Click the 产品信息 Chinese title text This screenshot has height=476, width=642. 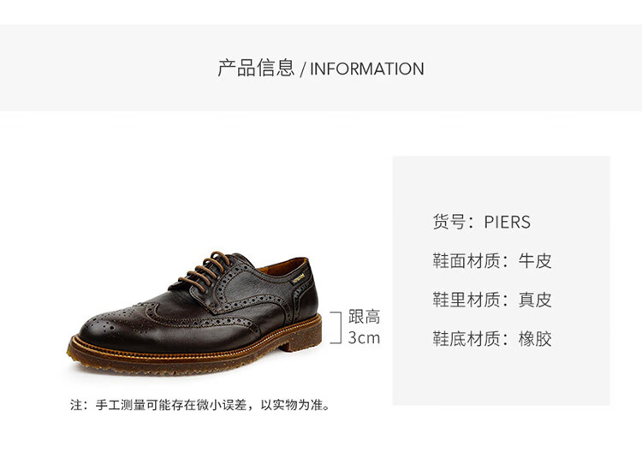pos(256,68)
